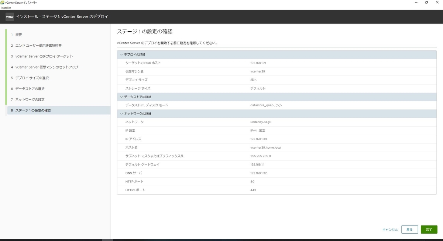Collapse the デプロイの詳細 section

pyautogui.click(x=121, y=54)
